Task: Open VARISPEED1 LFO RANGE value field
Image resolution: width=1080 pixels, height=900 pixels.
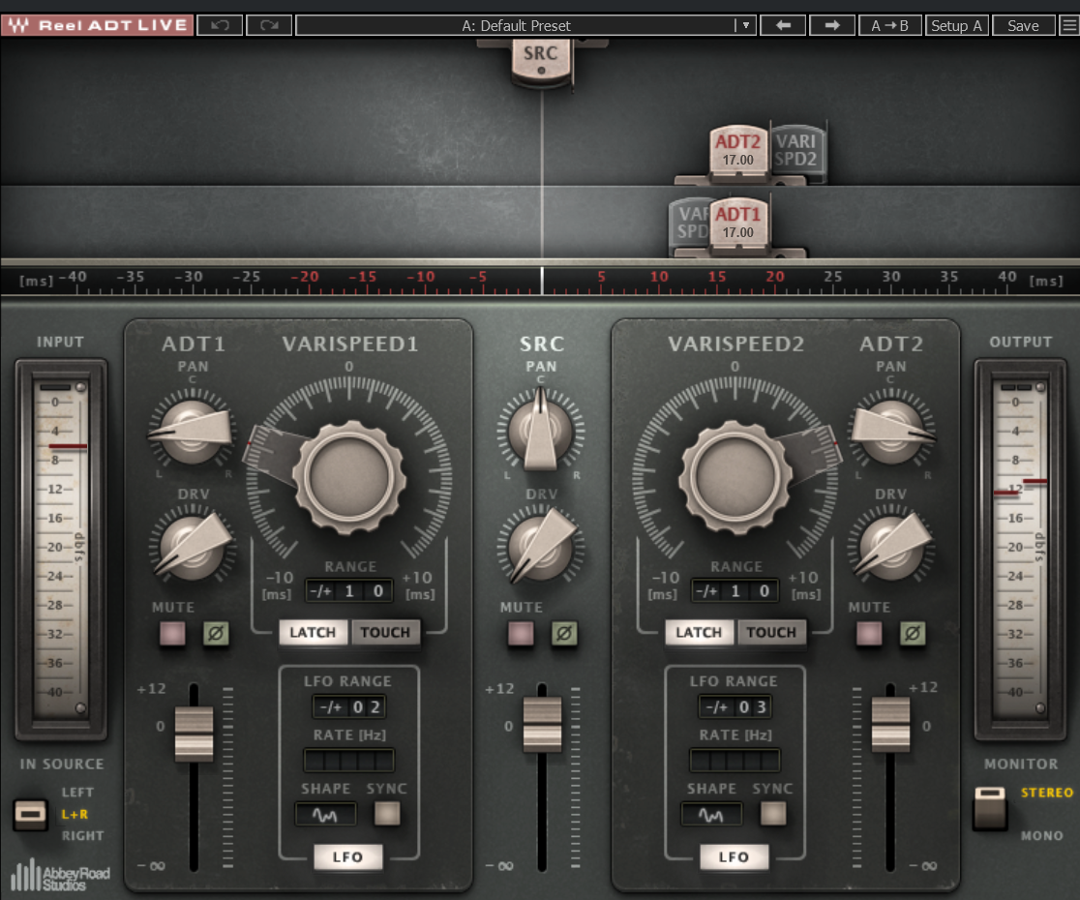Action: (349, 707)
